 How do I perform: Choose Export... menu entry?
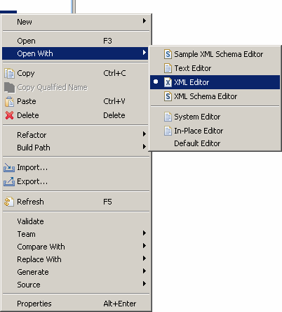click(x=76, y=182)
